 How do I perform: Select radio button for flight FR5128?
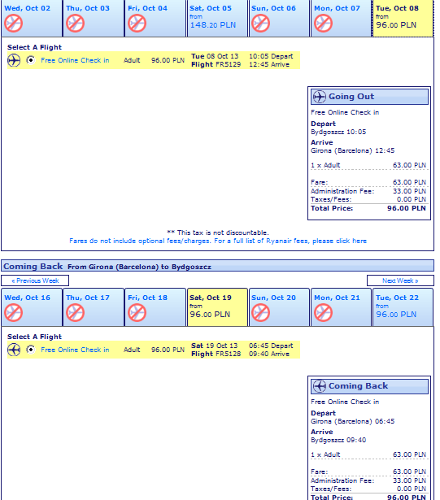(x=31, y=350)
